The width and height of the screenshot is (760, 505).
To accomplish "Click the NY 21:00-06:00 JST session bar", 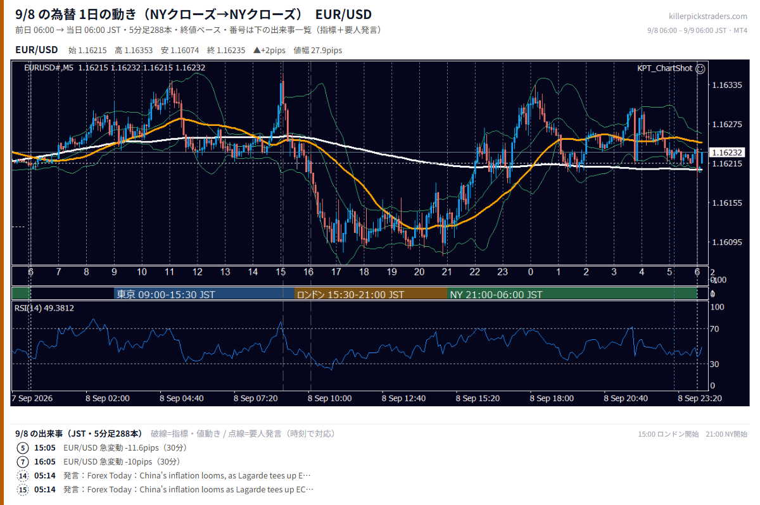I will 573,294.
